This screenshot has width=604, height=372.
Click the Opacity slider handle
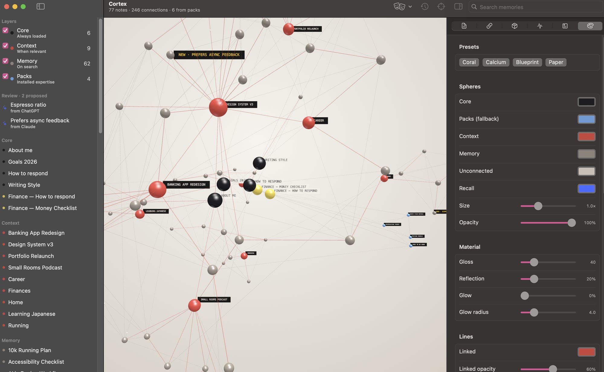(x=571, y=223)
